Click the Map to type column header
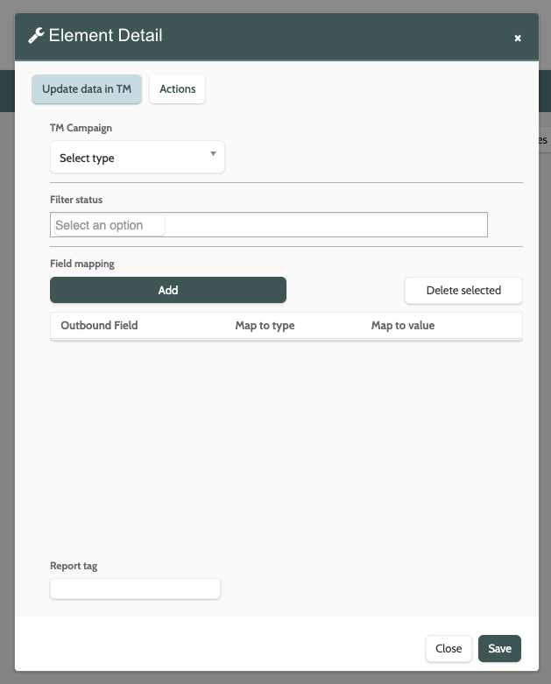Image resolution: width=551 pixels, height=684 pixels. coord(265,326)
